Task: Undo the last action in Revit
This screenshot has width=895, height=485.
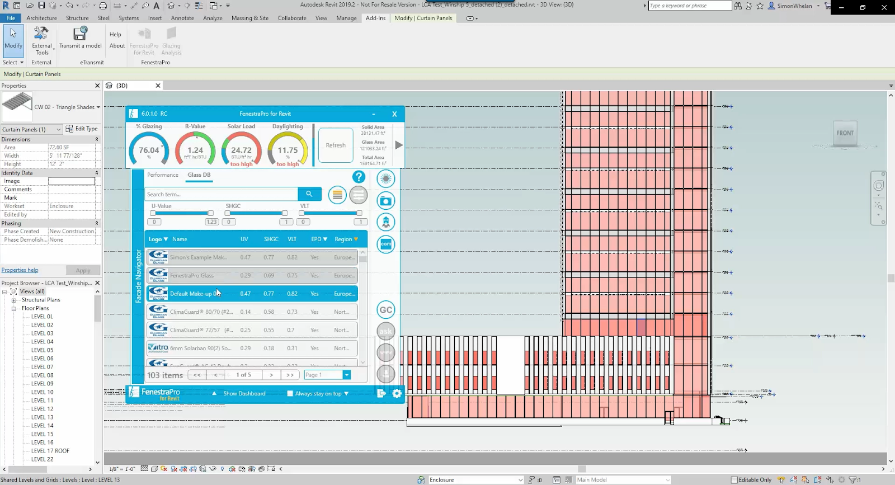Action: pyautogui.click(x=69, y=6)
